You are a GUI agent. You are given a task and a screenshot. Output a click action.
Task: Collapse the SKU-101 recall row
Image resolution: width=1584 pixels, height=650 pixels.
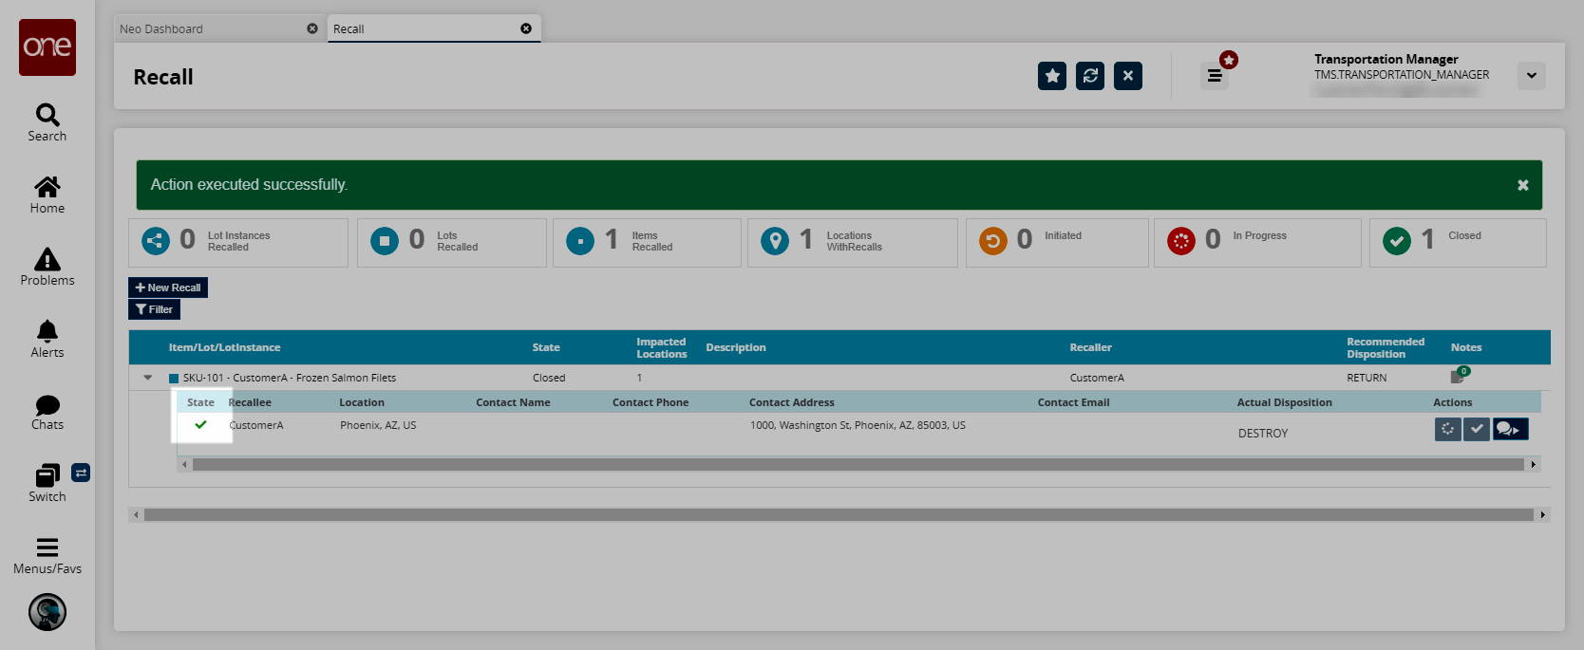[148, 378]
